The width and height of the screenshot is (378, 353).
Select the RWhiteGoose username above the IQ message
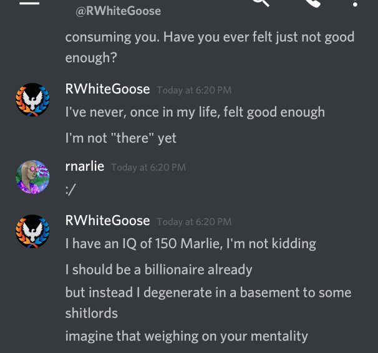[107, 221]
